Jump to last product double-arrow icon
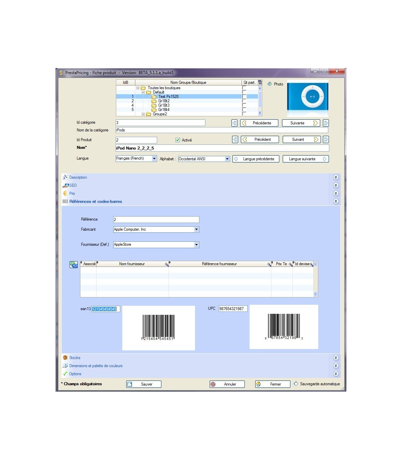 326,139
